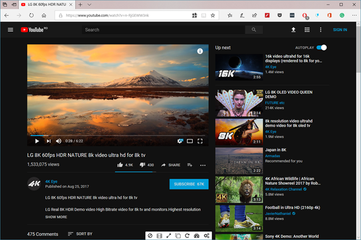This screenshot has width=361, height=240.
Task: Open the 16k video ultrahd thumbnail
Action: click(239, 67)
